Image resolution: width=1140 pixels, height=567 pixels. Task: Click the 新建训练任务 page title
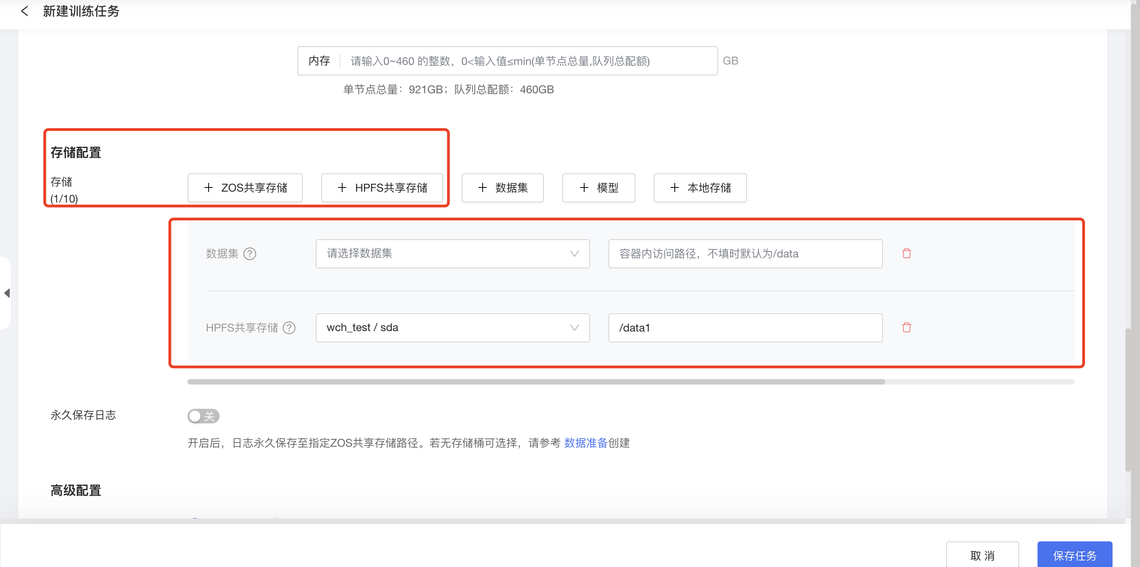pyautogui.click(x=81, y=11)
